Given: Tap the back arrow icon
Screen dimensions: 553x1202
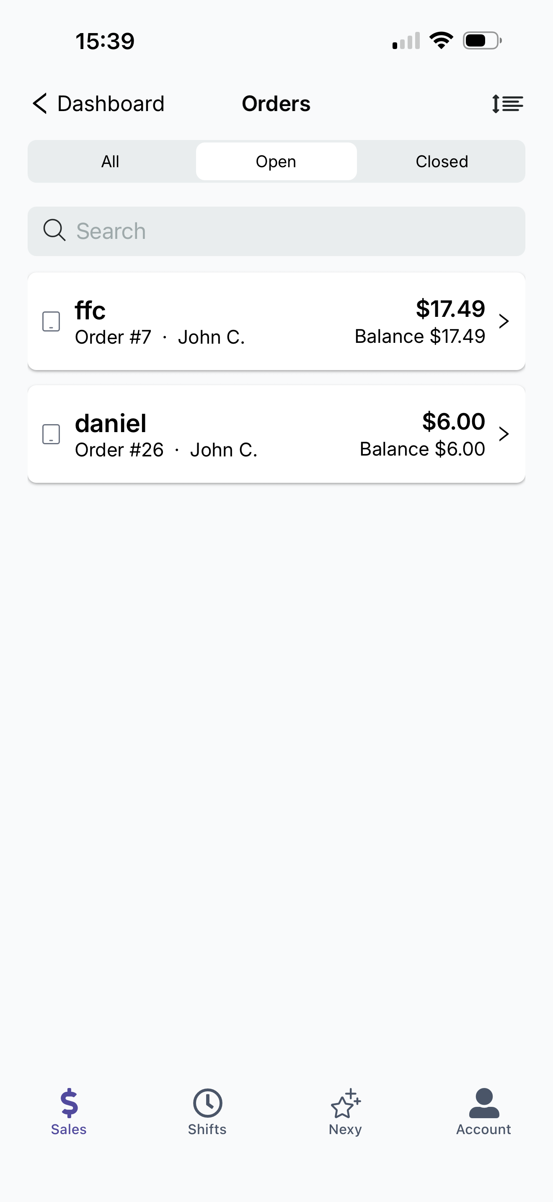Looking at the screenshot, I should [x=40, y=103].
